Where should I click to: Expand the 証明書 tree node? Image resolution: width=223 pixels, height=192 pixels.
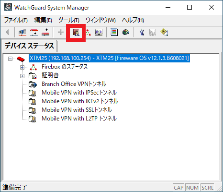22,76
